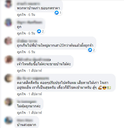The height and width of the screenshot is (128, 124).
Task: Like the 'พวกหาบ้านเก่า' comment via ถูกใจ
Action: (x=21, y=15)
